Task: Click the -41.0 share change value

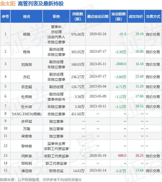Action: (122, 34)
